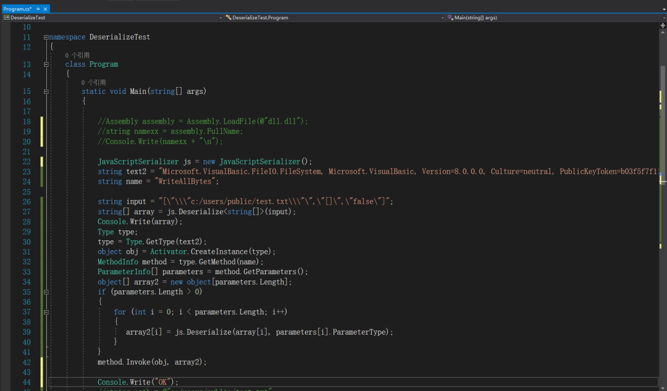Click 'type.GetMethod(name)' call
Image resolution: width=667 pixels, height=391 pixels.
point(219,262)
